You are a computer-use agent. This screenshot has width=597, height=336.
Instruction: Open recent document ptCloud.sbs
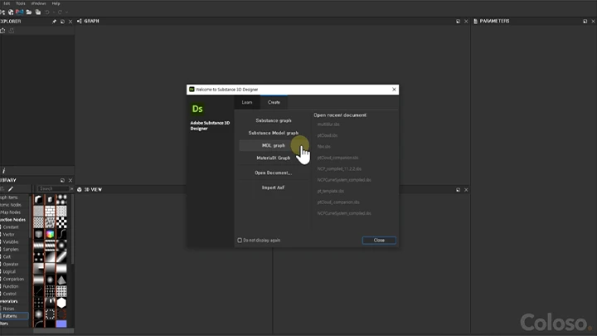coord(328,135)
